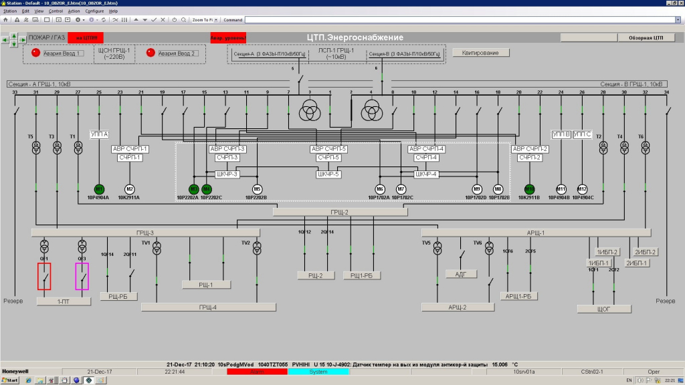Screen dimensions: 685x385
Task: Toggle the 2QF11 breaker switch
Action: 131,273
